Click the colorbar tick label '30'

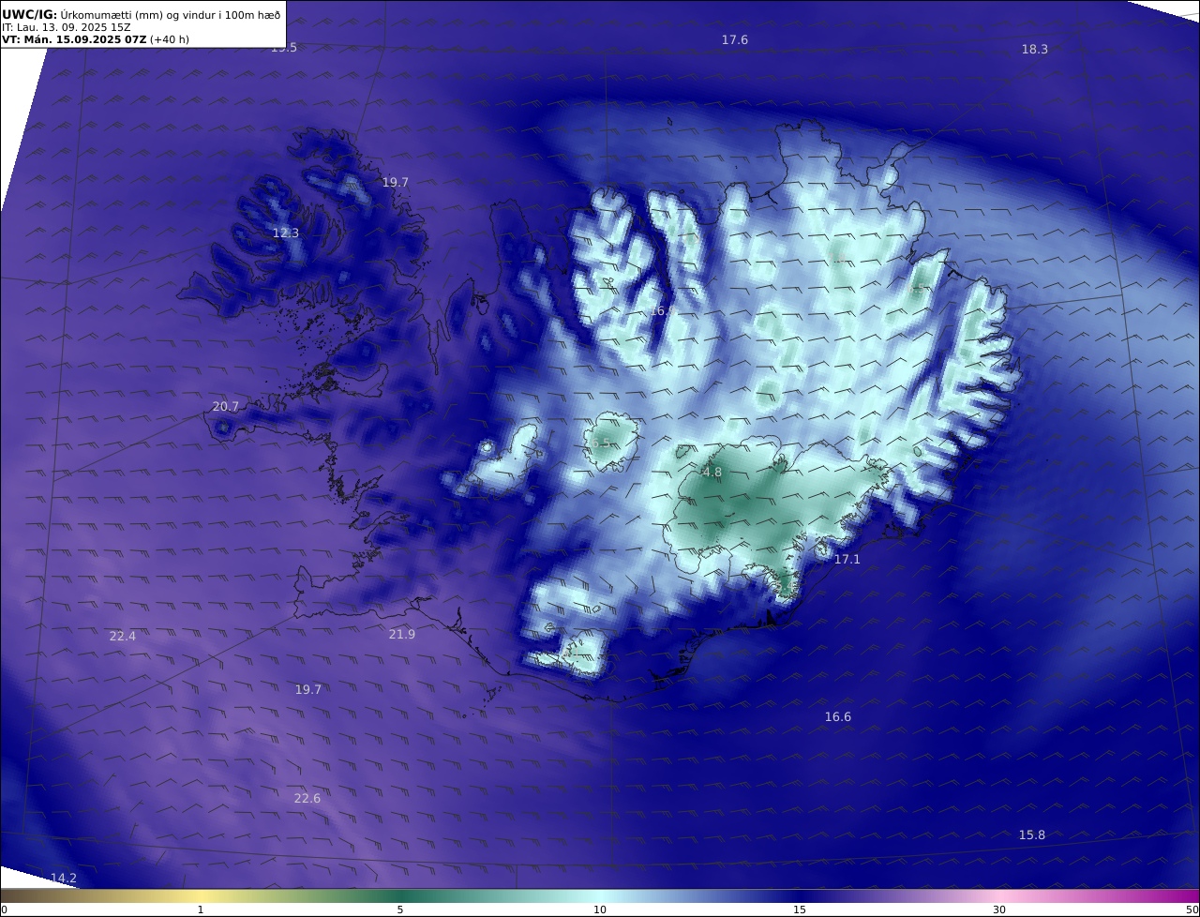999,909
